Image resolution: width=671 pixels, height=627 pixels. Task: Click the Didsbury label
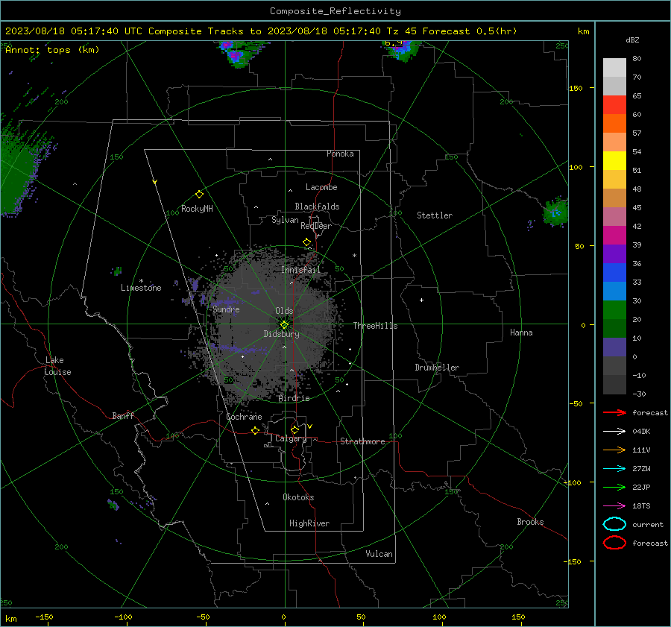pos(282,334)
